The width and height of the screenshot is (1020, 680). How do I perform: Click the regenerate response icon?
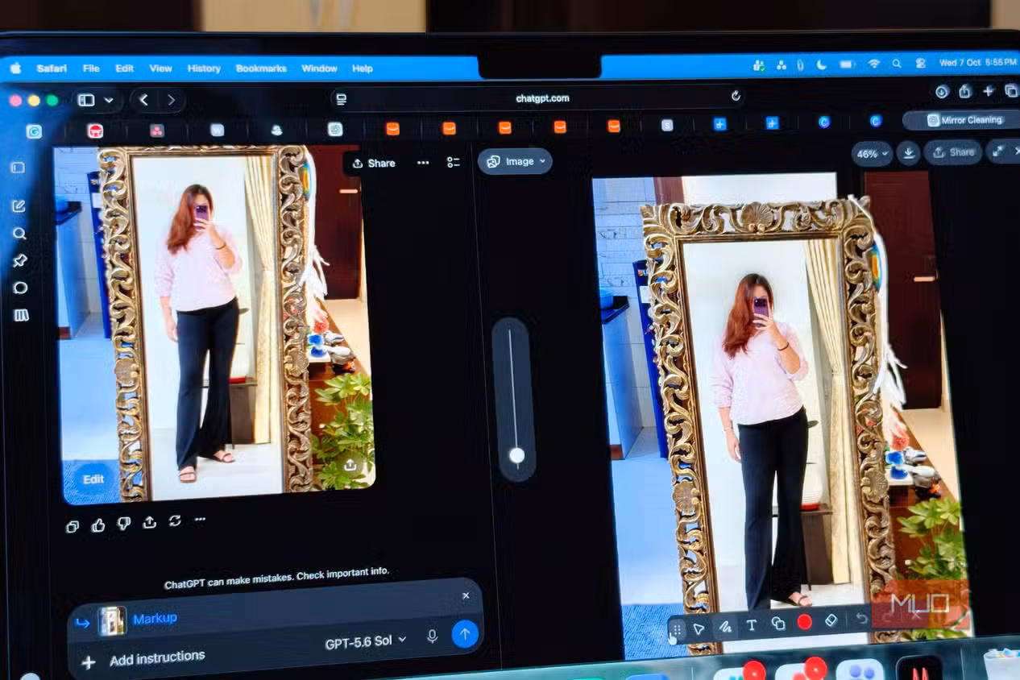(175, 520)
